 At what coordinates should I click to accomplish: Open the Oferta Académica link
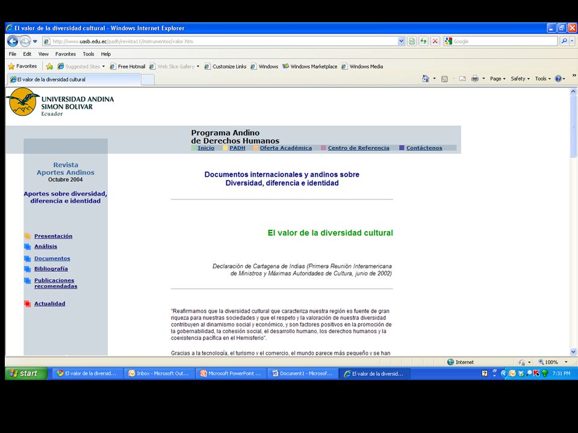tap(285, 148)
